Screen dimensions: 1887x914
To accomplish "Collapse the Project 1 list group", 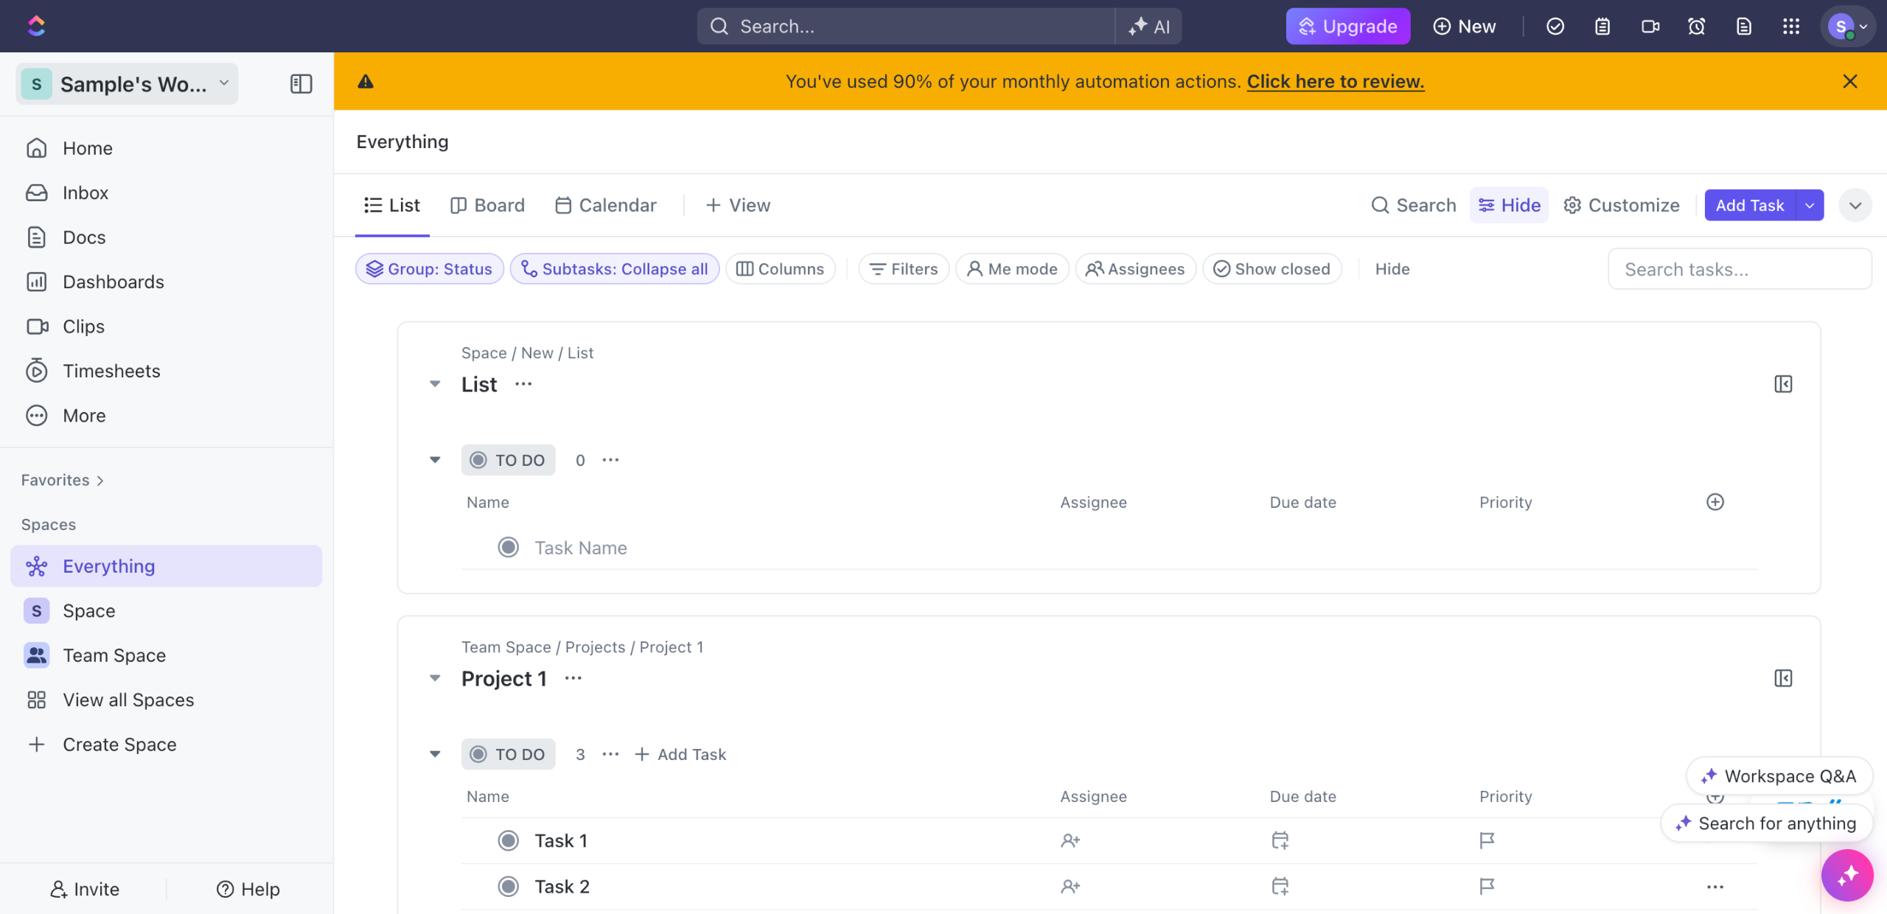I will point(435,678).
